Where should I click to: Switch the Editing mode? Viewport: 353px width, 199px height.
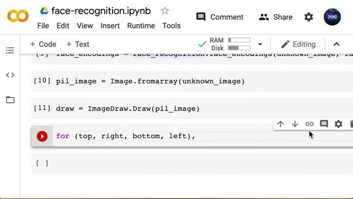point(298,44)
